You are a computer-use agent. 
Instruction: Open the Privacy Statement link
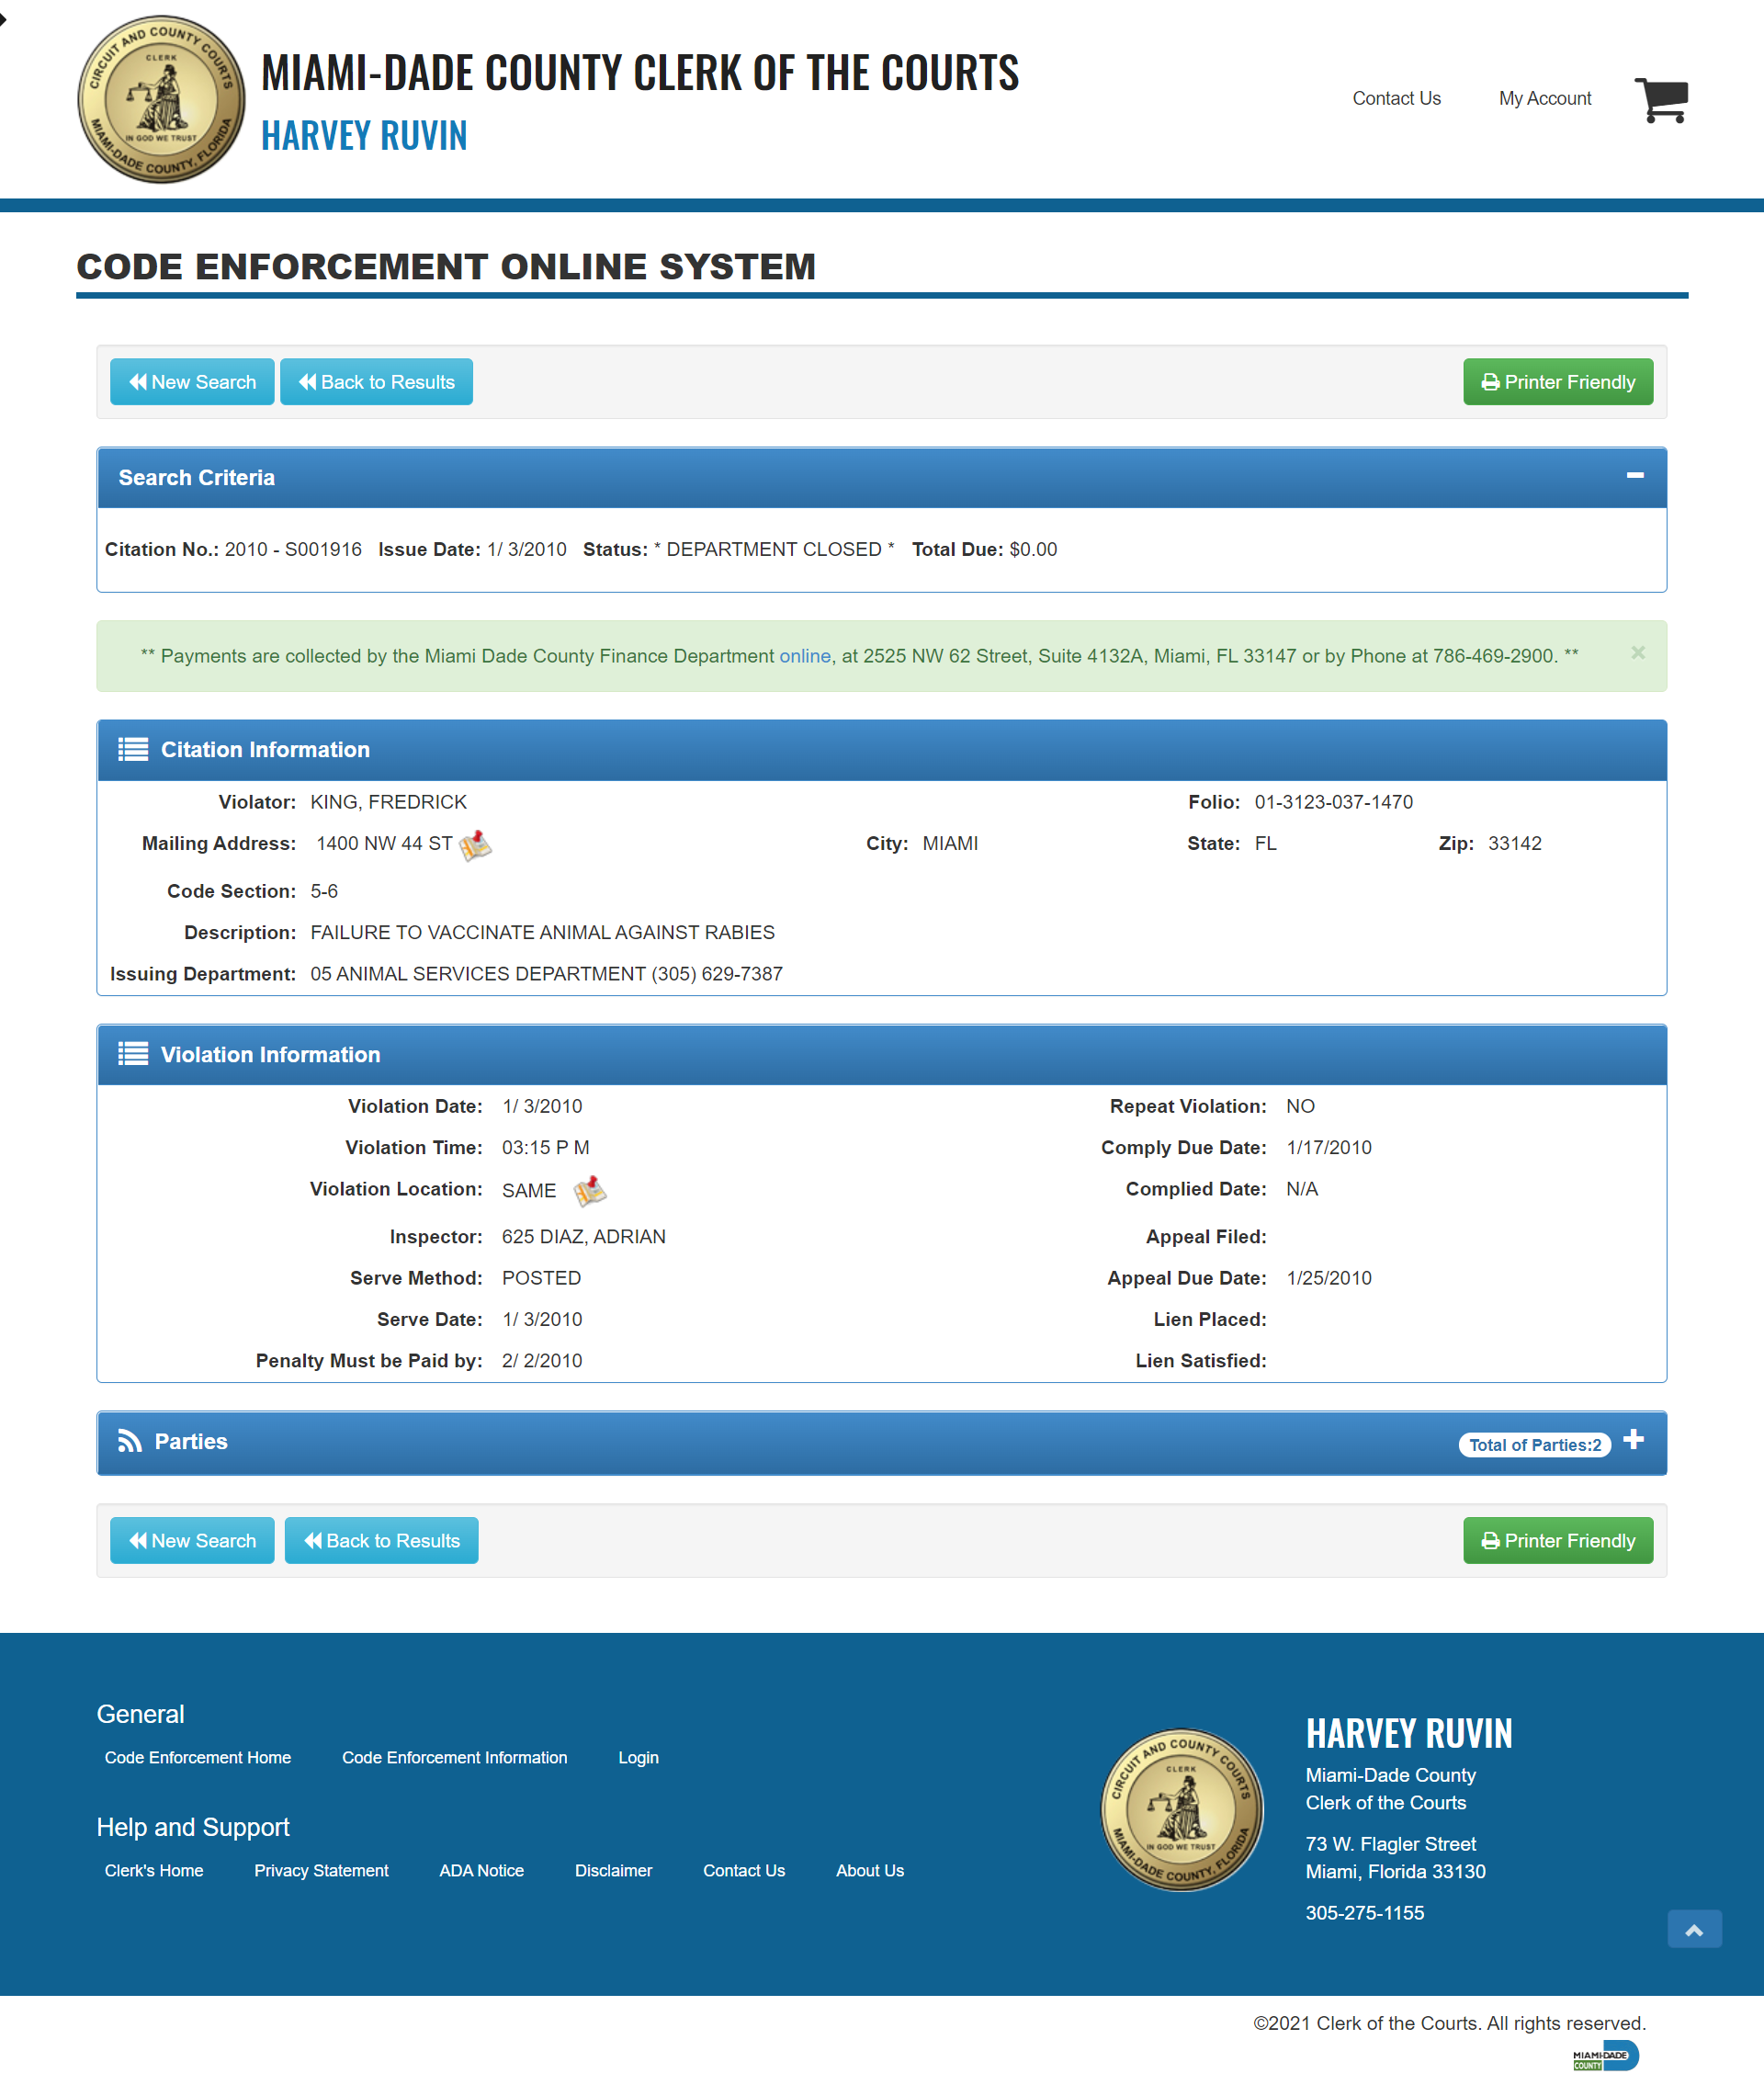(321, 1871)
